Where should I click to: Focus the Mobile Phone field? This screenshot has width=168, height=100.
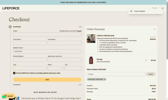tap(47, 51)
